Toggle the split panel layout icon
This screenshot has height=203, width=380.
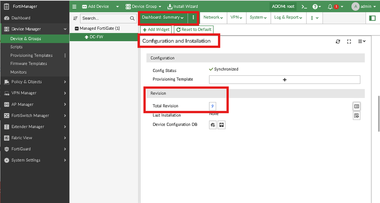tap(372, 18)
